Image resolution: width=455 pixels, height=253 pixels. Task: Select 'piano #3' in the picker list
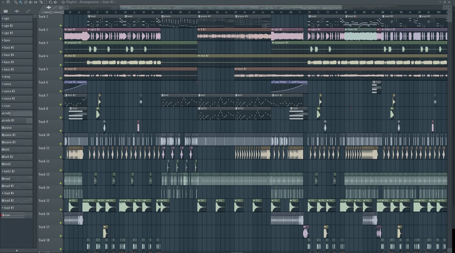pos(16,142)
